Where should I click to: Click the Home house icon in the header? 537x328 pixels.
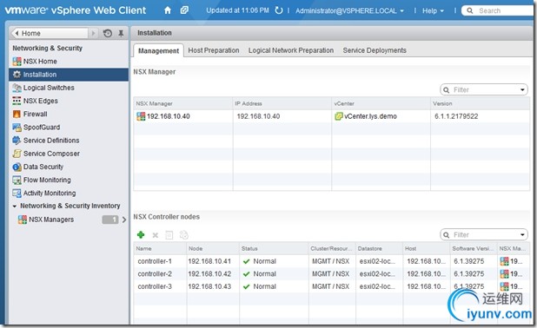pyautogui.click(x=168, y=10)
